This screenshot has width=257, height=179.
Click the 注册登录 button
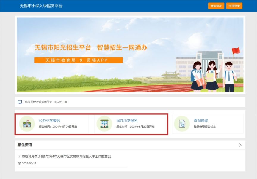click(x=234, y=6)
